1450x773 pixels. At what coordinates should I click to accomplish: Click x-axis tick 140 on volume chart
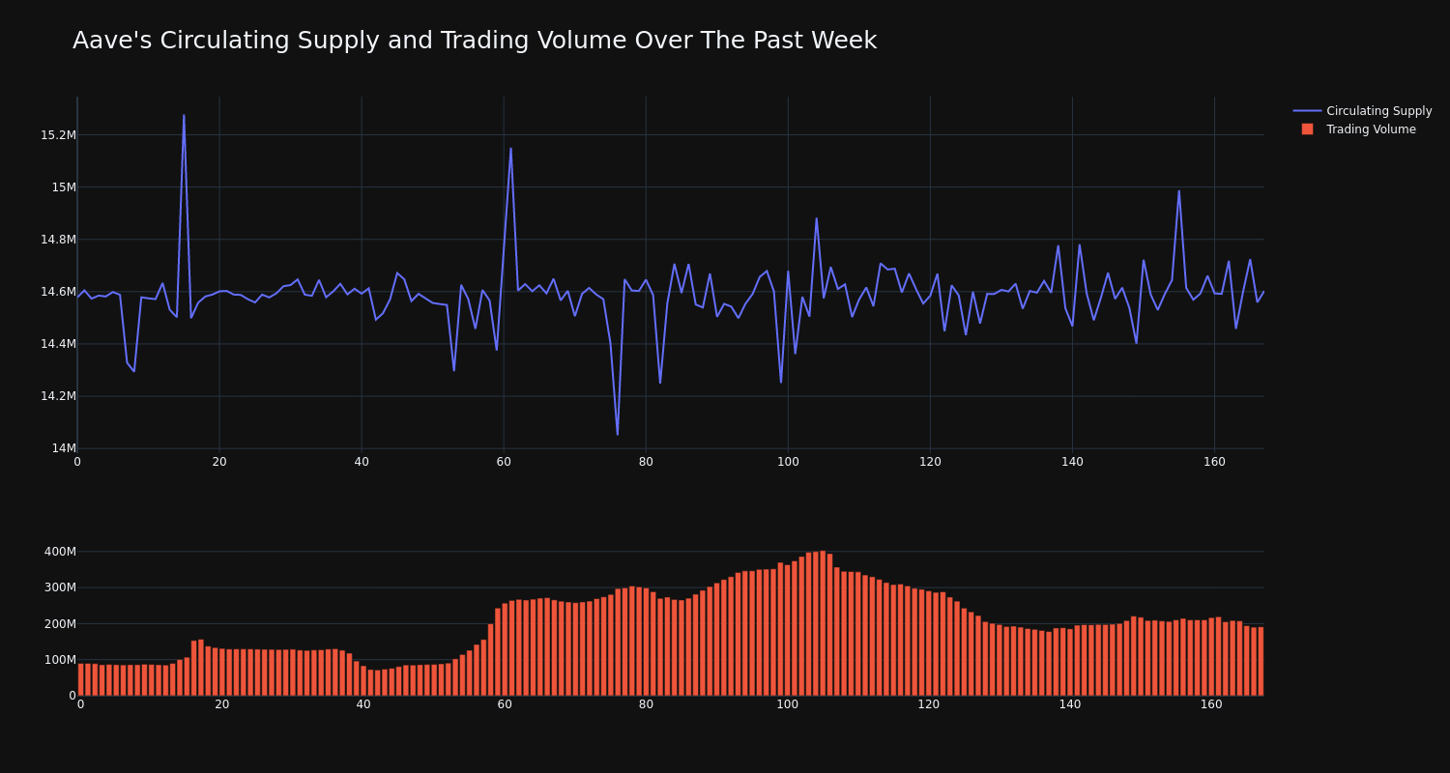tap(1070, 704)
